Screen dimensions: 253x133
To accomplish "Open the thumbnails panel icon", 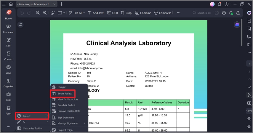I will pos(249,21).
